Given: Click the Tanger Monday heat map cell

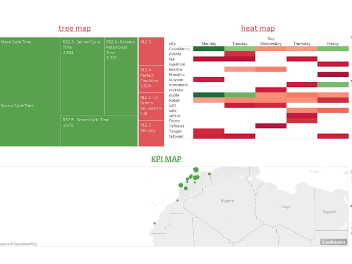Looking at the screenshot, I should tap(209, 132).
